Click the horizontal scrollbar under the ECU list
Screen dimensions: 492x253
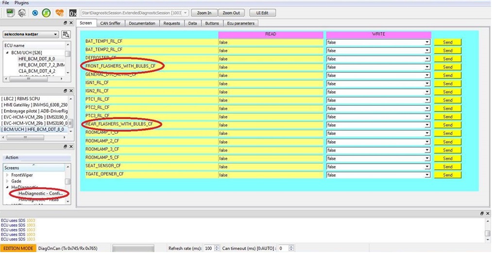pos(34,138)
